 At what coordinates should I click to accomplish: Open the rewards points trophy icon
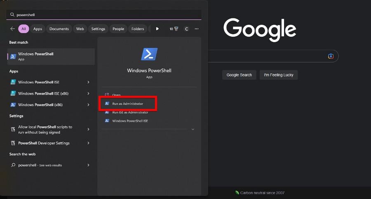pos(174,28)
